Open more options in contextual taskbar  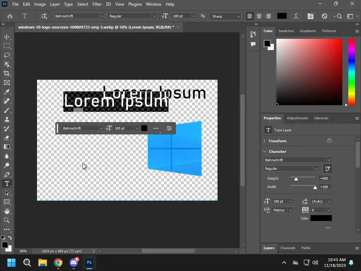coord(155,128)
